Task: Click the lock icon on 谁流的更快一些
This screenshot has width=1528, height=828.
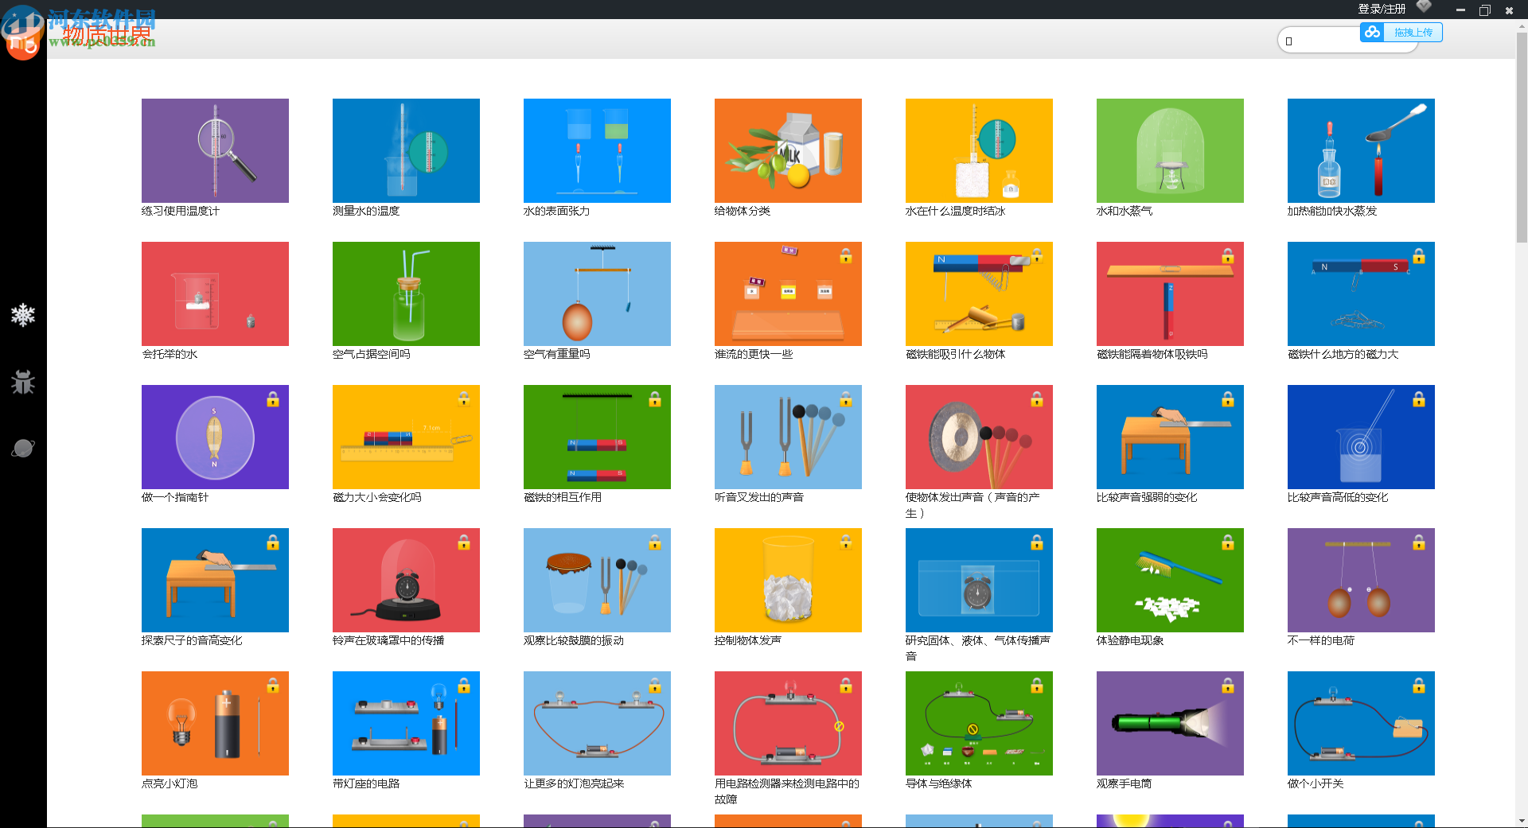Action: point(846,256)
